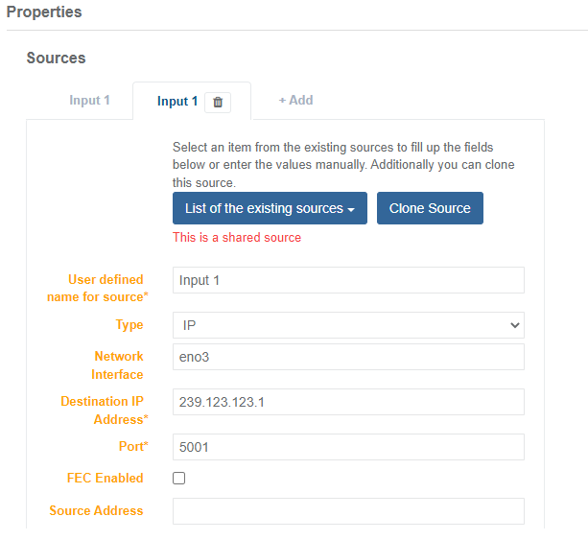The height and width of the screenshot is (540, 588).
Task: Click the red shared source warning text
Action: click(x=236, y=237)
